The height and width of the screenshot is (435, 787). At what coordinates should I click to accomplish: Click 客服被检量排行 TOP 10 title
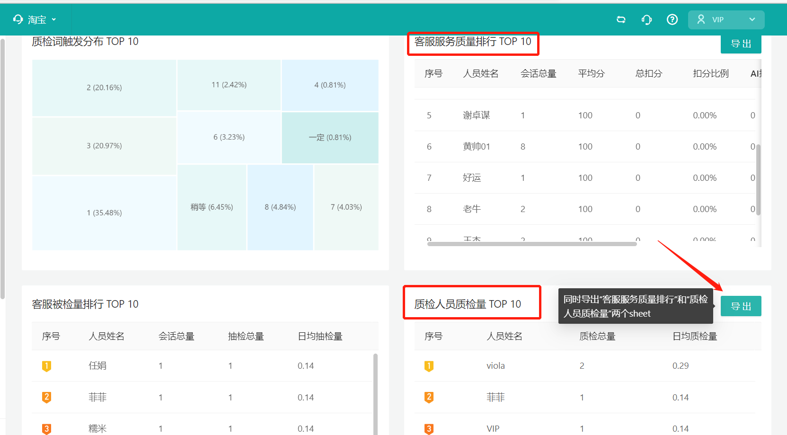coord(85,304)
